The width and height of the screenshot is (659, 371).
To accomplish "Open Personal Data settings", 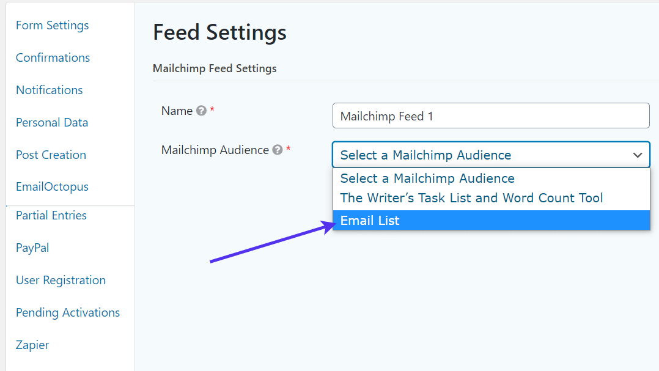I will (x=51, y=122).
